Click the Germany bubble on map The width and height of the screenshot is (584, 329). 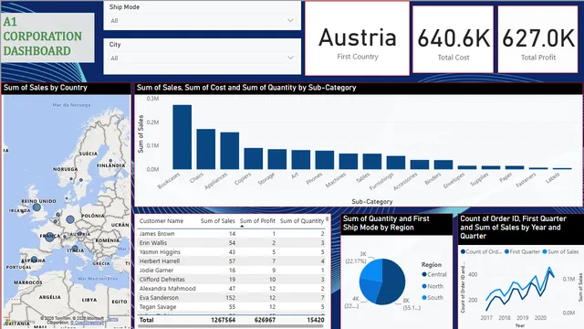[70, 219]
